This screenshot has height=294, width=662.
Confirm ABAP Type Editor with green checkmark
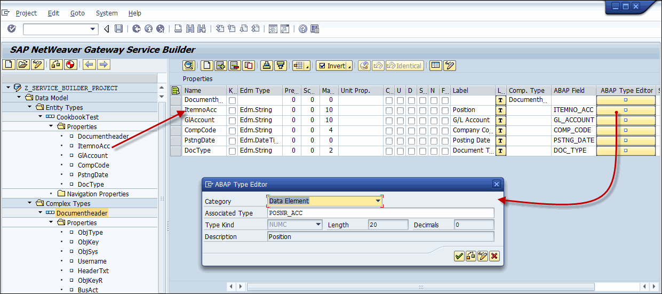click(x=459, y=256)
